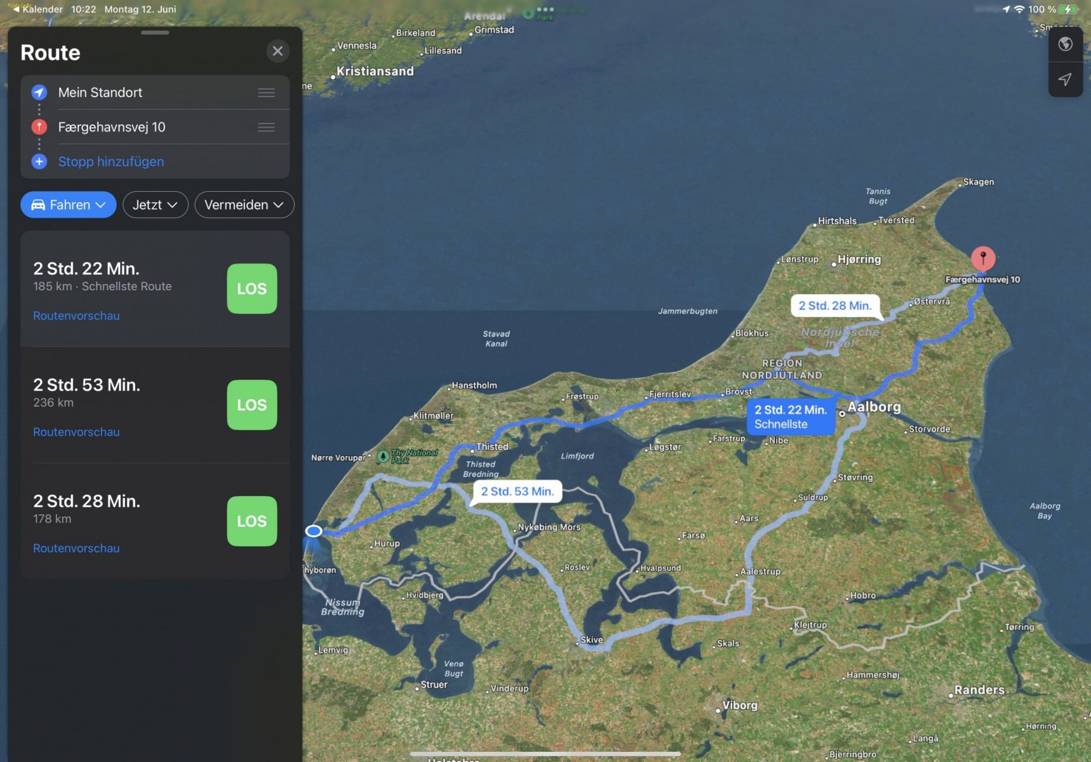The image size is (1091, 762).
Task: Open the Fahren transport mode dropdown
Action: [68, 204]
